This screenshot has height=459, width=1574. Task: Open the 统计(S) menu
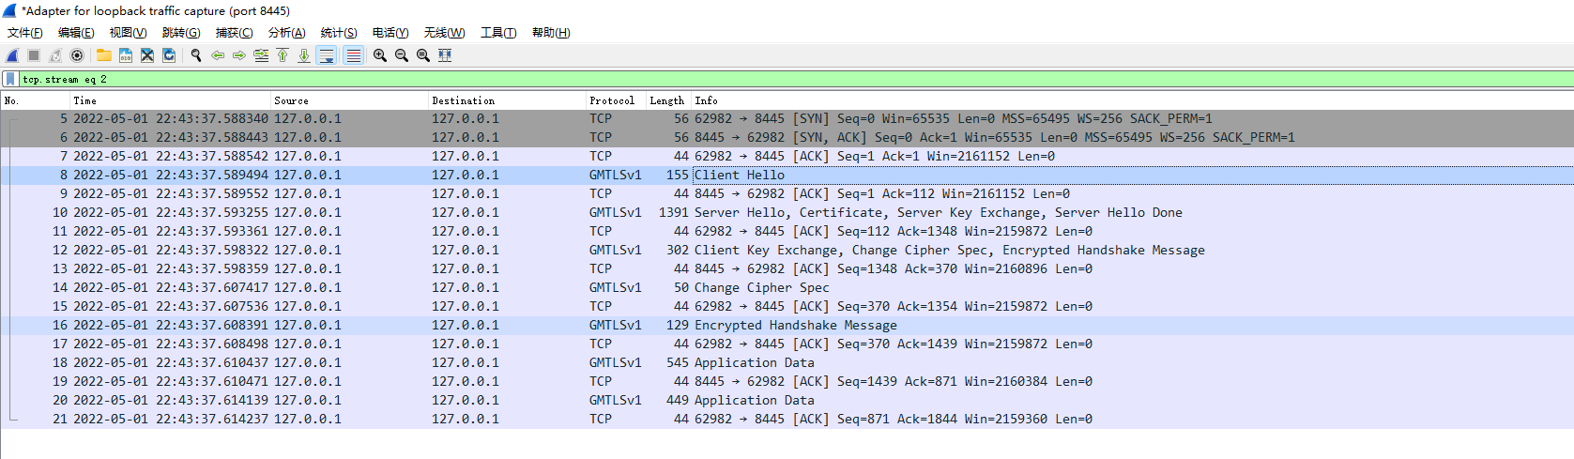[339, 33]
